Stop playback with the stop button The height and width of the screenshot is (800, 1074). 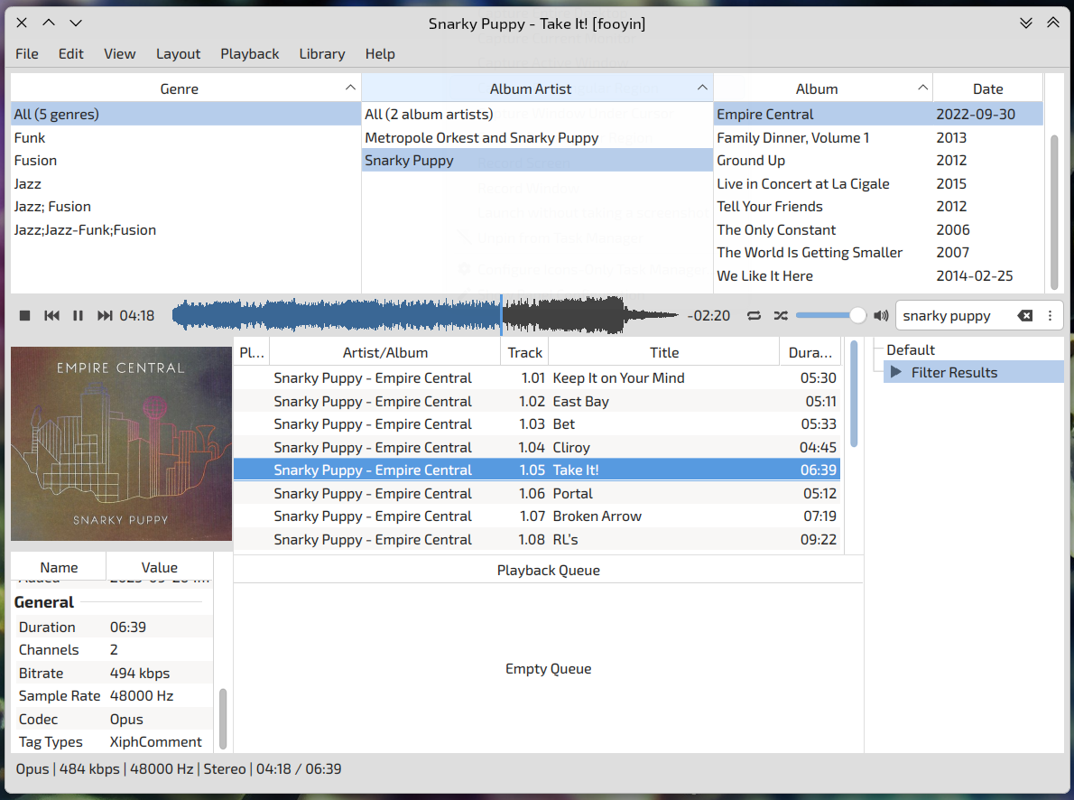(x=24, y=315)
